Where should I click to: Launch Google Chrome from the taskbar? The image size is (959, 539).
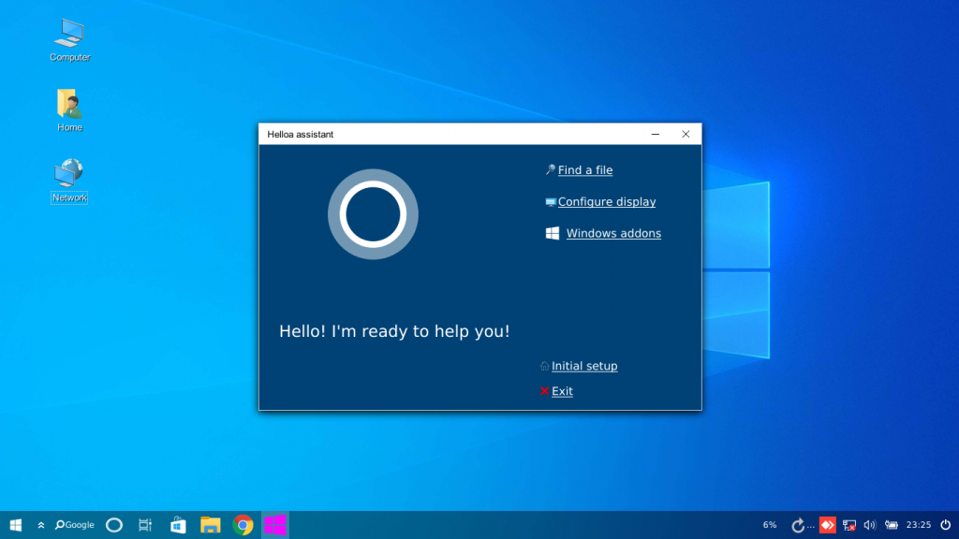pyautogui.click(x=243, y=524)
